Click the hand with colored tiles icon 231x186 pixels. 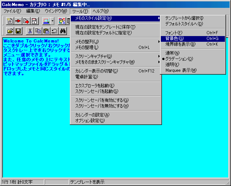pos(62,21)
